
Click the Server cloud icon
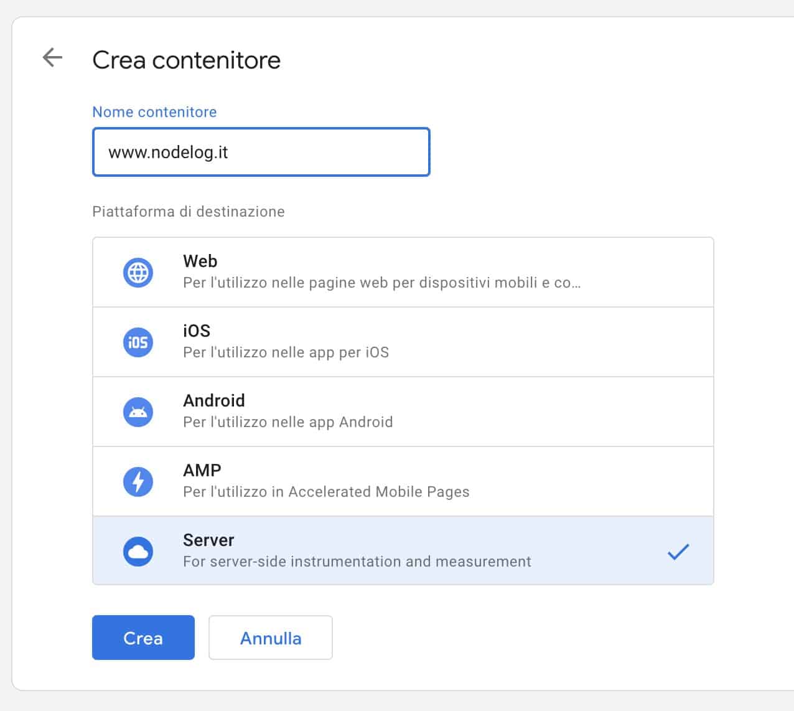[x=137, y=550]
